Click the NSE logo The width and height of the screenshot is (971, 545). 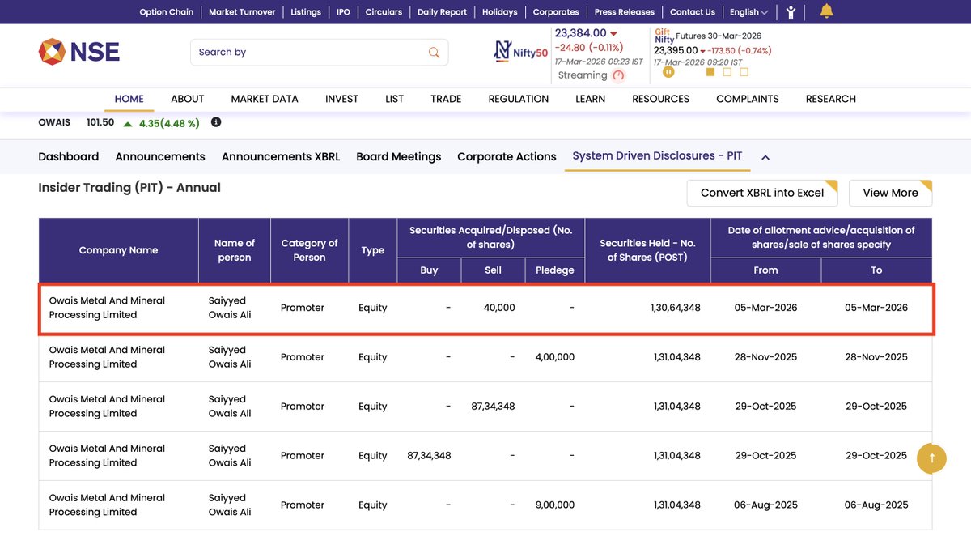(79, 52)
